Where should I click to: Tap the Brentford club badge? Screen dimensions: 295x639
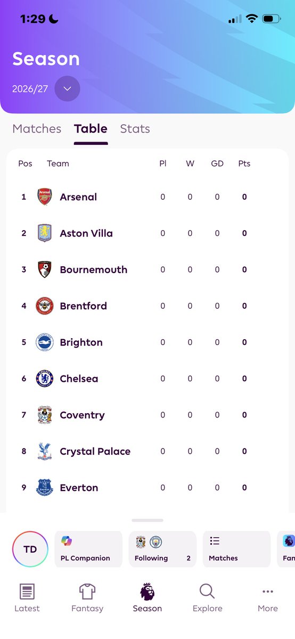[45, 306]
